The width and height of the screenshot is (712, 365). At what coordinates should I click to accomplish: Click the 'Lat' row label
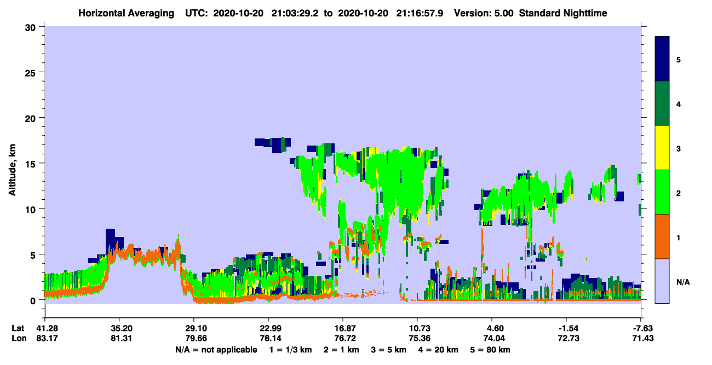coord(18,328)
